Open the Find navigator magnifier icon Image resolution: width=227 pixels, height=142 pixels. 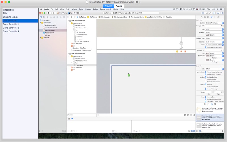pyautogui.click(x=47, y=17)
